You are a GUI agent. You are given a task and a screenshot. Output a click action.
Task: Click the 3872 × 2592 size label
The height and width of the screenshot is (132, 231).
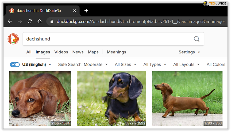[135, 123]
